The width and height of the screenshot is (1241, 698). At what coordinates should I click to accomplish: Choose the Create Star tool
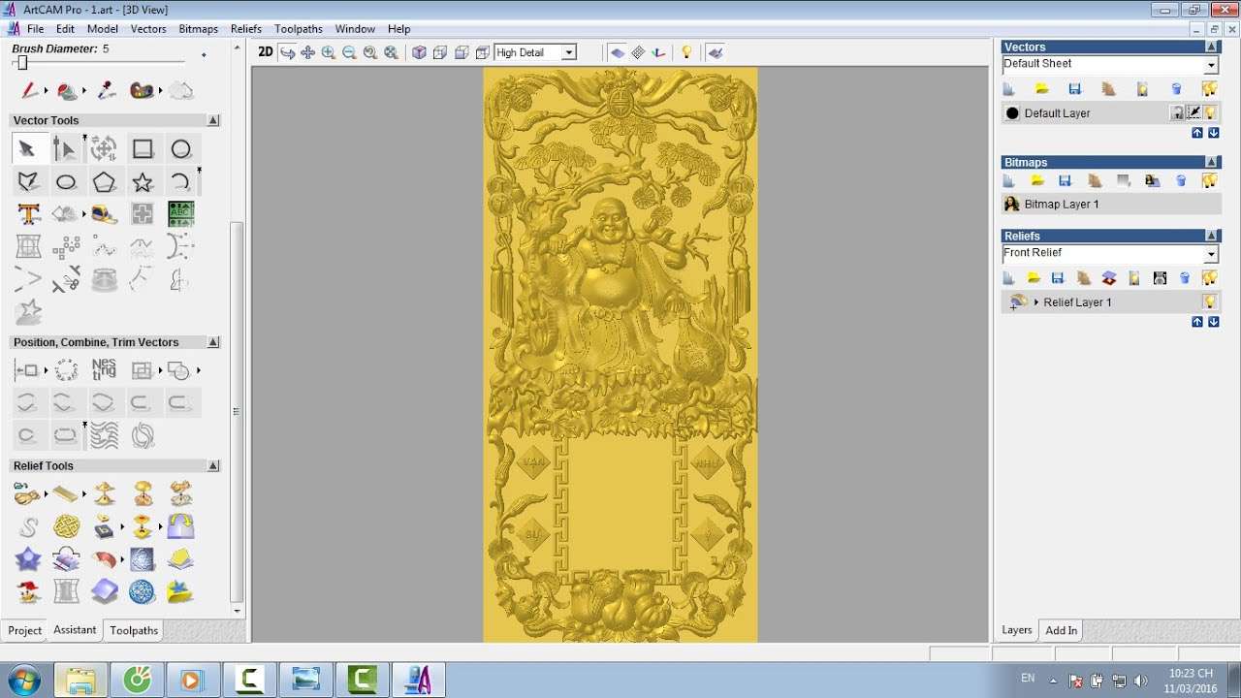(143, 181)
